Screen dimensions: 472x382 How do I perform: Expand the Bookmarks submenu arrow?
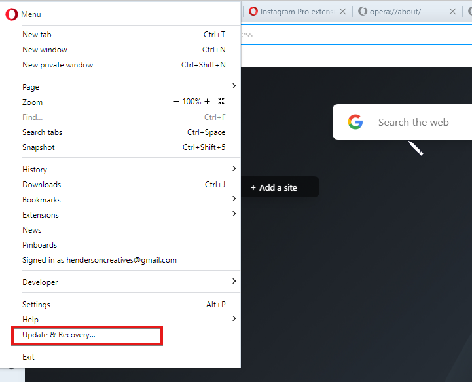pyautogui.click(x=234, y=199)
